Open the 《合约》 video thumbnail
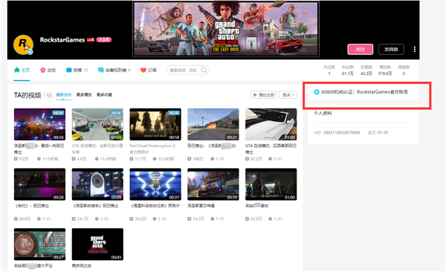446x272 pixels. click(39, 184)
